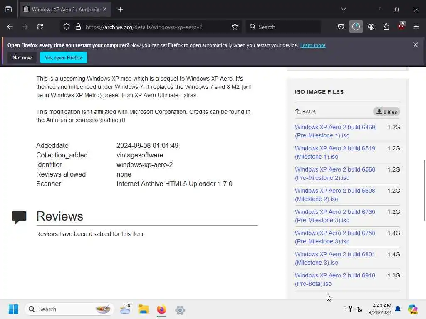
Task: Click the page vertical scrollbar thumb
Action: [x=424, y=190]
